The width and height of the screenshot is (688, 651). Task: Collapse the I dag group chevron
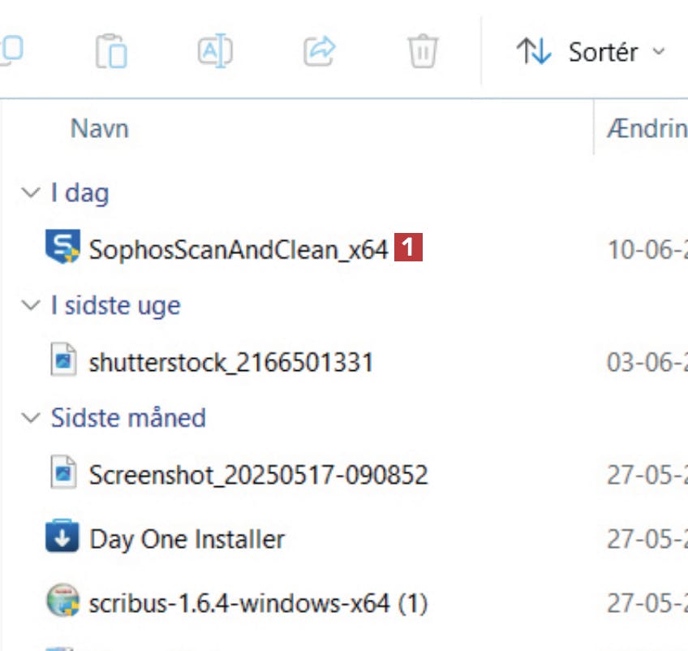tap(31, 193)
